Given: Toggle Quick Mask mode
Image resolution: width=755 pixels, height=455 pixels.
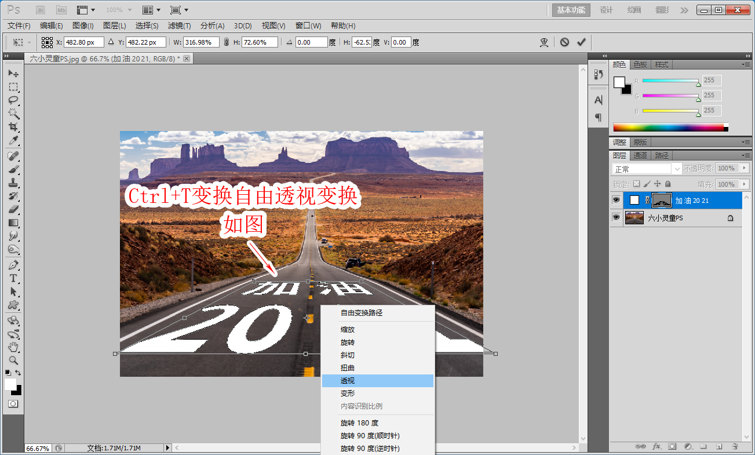Looking at the screenshot, I should point(13,403).
